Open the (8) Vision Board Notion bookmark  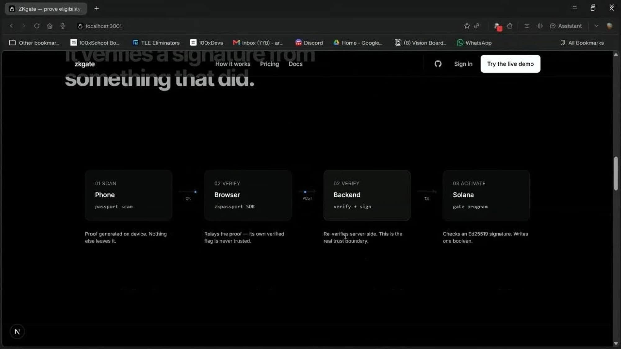(420, 43)
